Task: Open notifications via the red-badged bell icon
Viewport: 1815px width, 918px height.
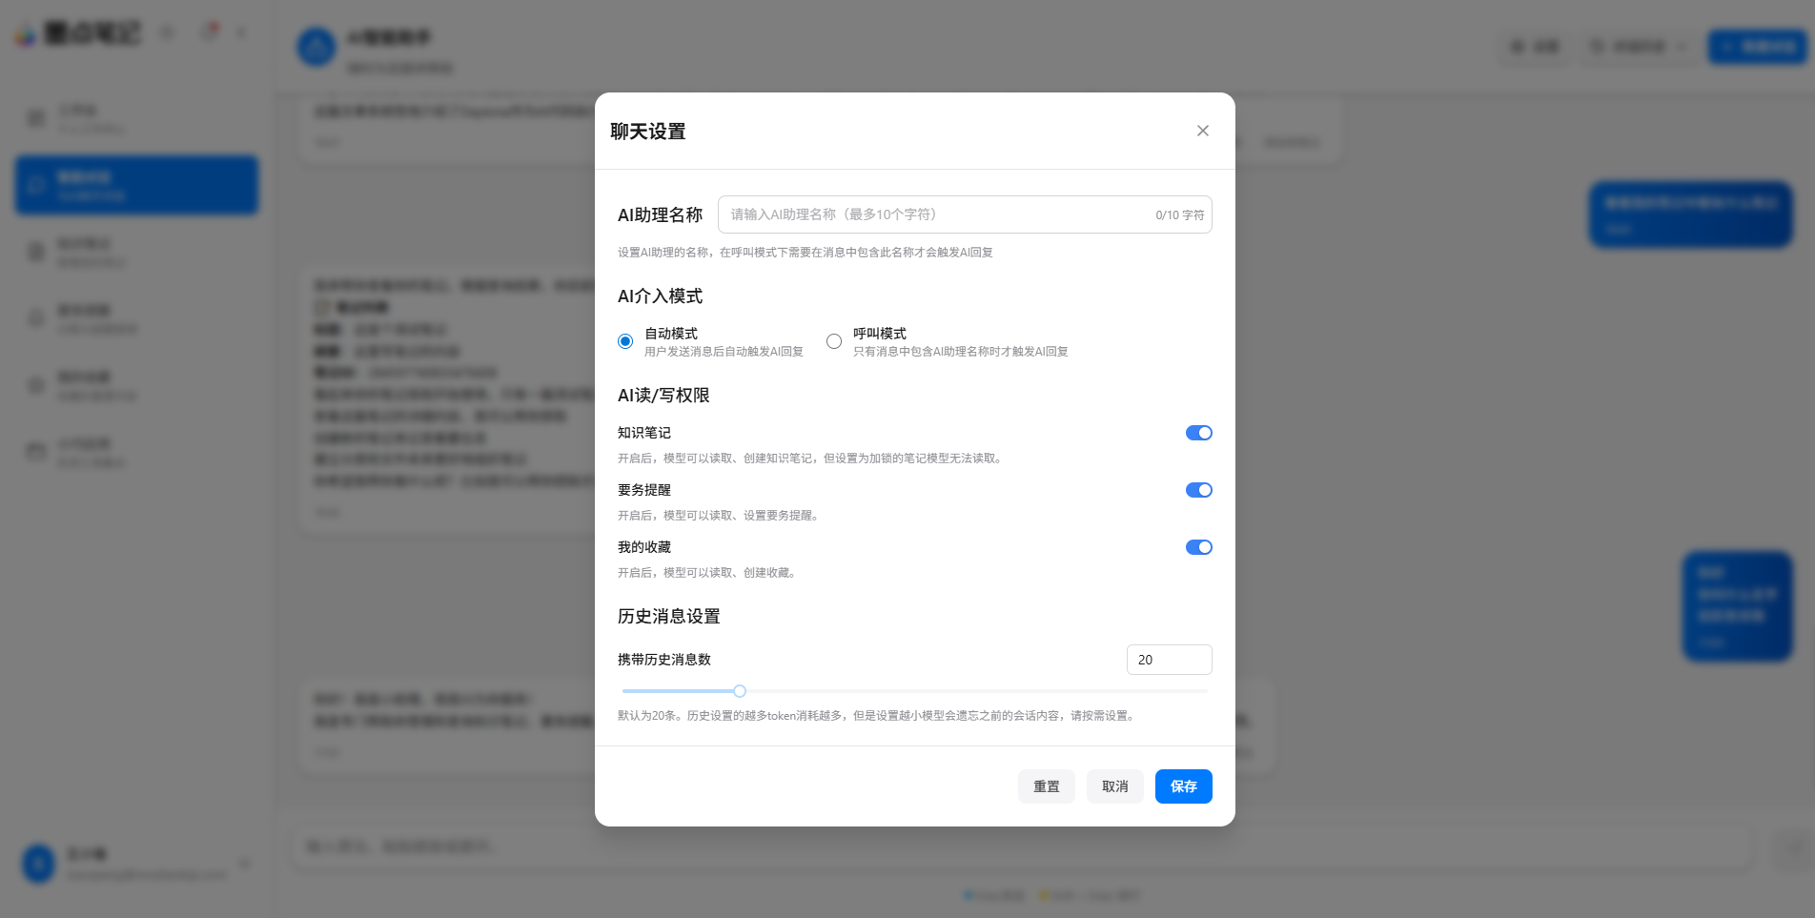Action: pyautogui.click(x=209, y=30)
